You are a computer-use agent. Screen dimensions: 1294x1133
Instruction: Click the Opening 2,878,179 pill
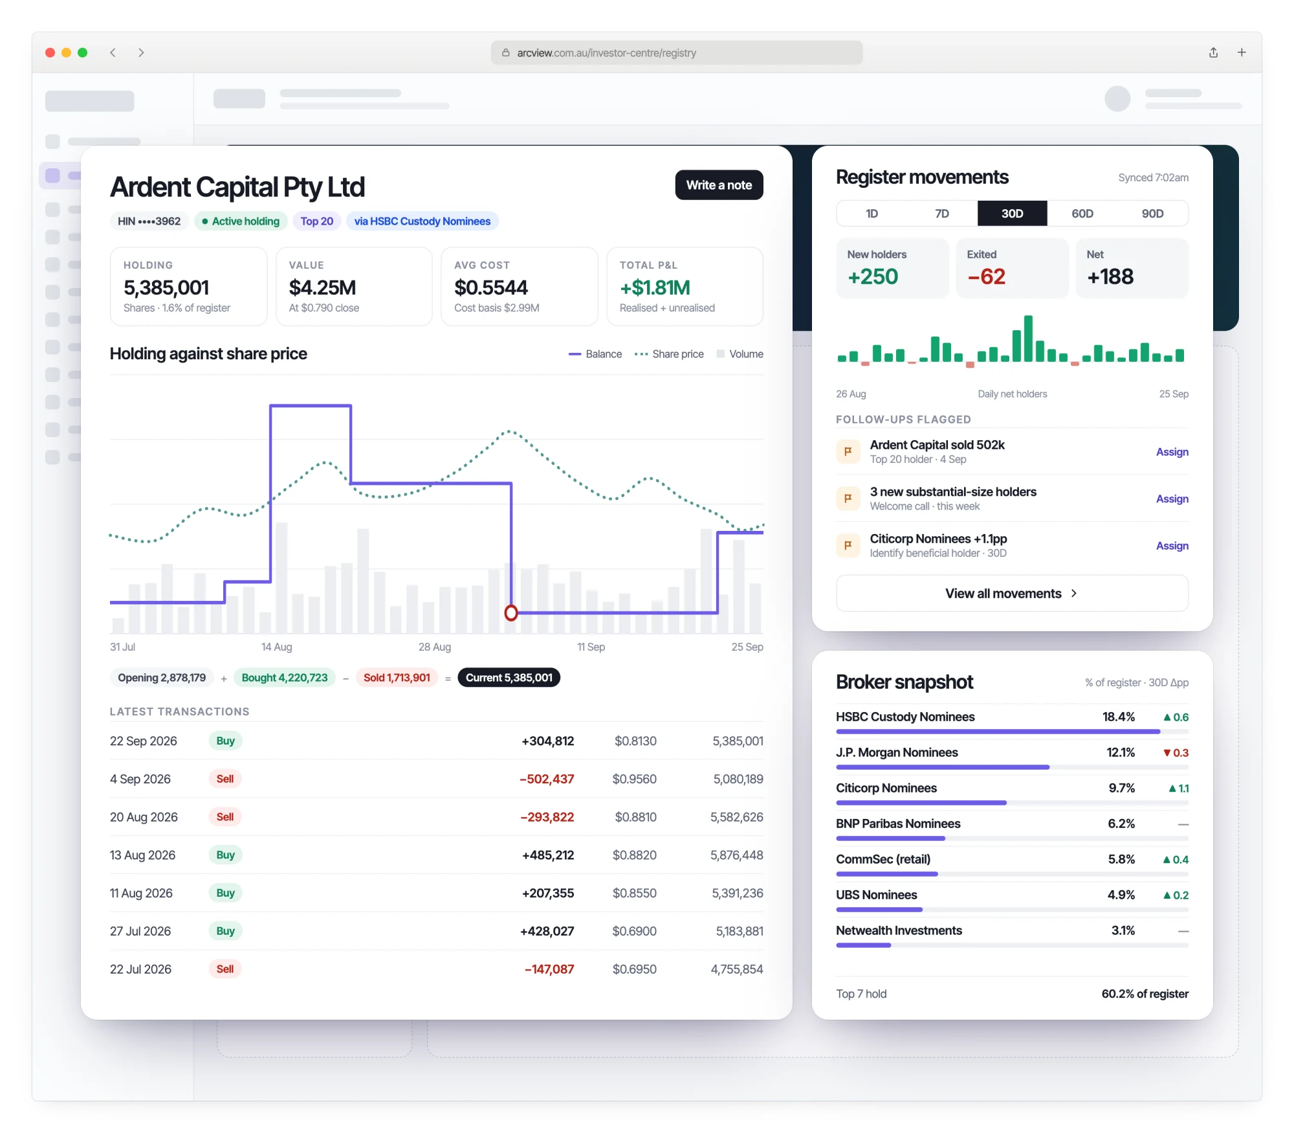(162, 678)
